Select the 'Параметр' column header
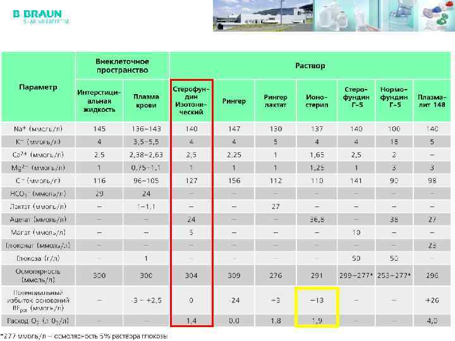The height and width of the screenshot is (341, 455). [x=38, y=87]
